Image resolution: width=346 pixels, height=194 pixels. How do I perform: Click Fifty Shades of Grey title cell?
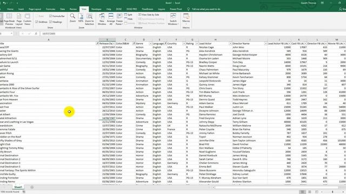[x=49, y=141]
